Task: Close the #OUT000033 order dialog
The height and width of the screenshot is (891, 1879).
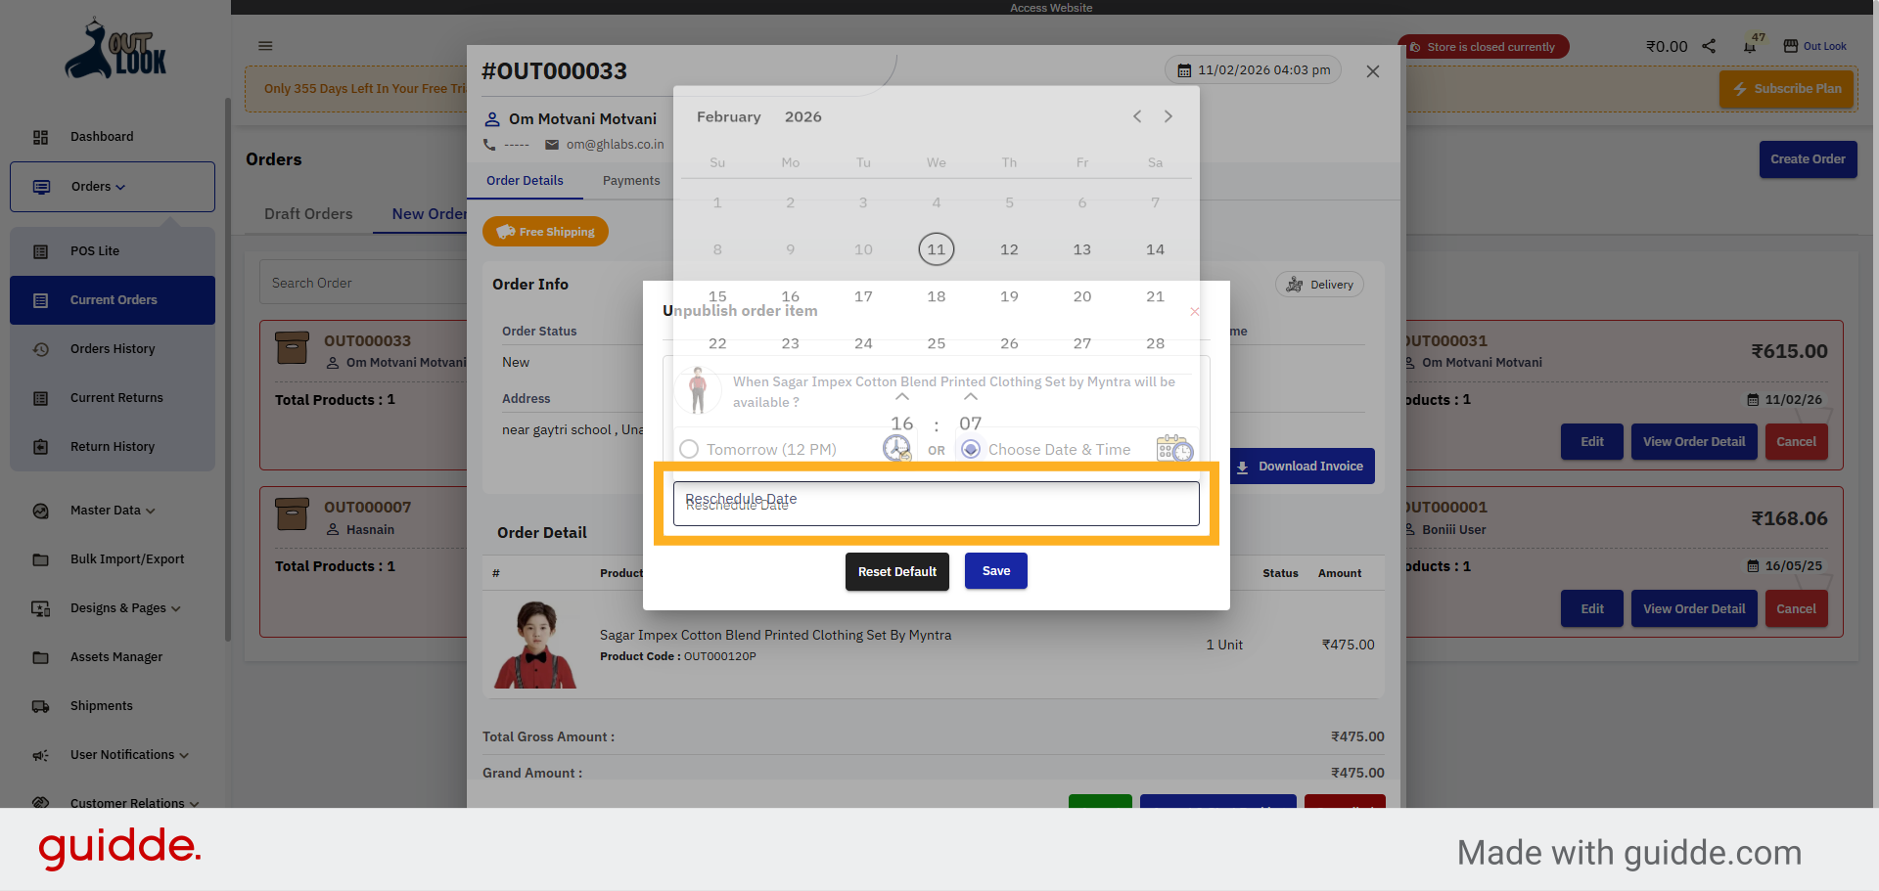Action: (1373, 71)
